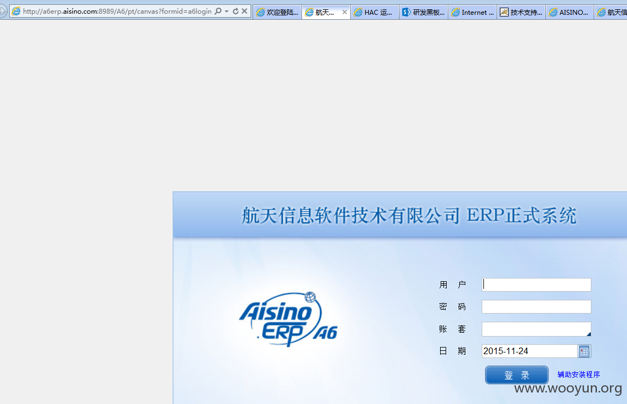627x404 pixels.
Task: Click the IE icon on 欢迎登陆 tab
Action: pos(260,13)
